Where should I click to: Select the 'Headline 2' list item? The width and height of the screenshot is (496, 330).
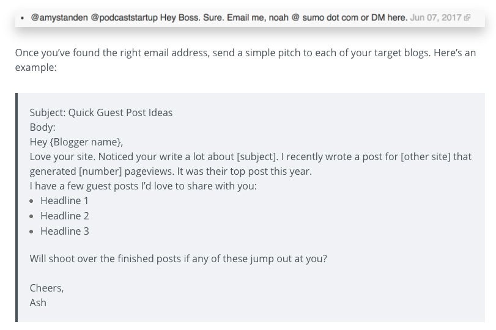[x=65, y=216]
